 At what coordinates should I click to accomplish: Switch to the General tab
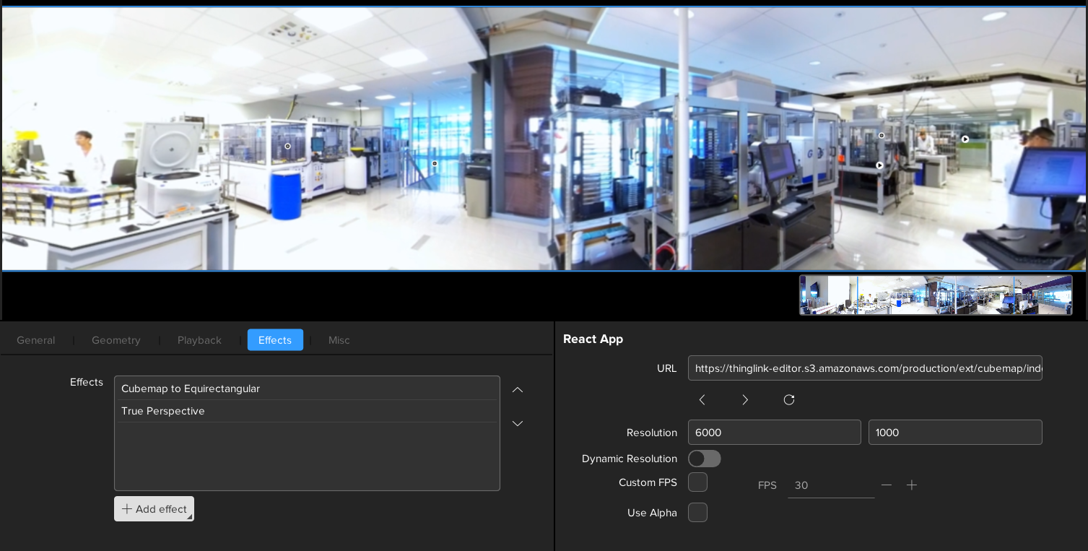[x=36, y=340]
